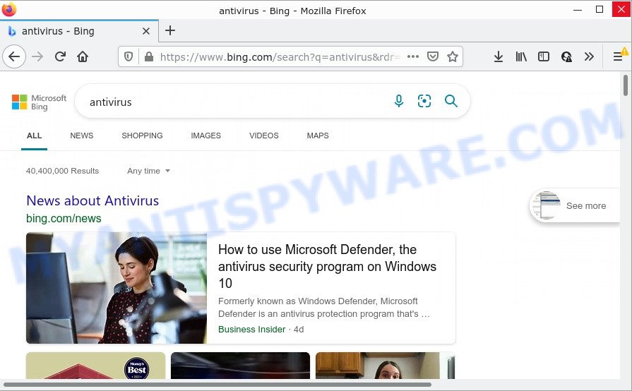The height and width of the screenshot is (391, 632).
Task: Open the Library menu
Action: pyautogui.click(x=521, y=56)
